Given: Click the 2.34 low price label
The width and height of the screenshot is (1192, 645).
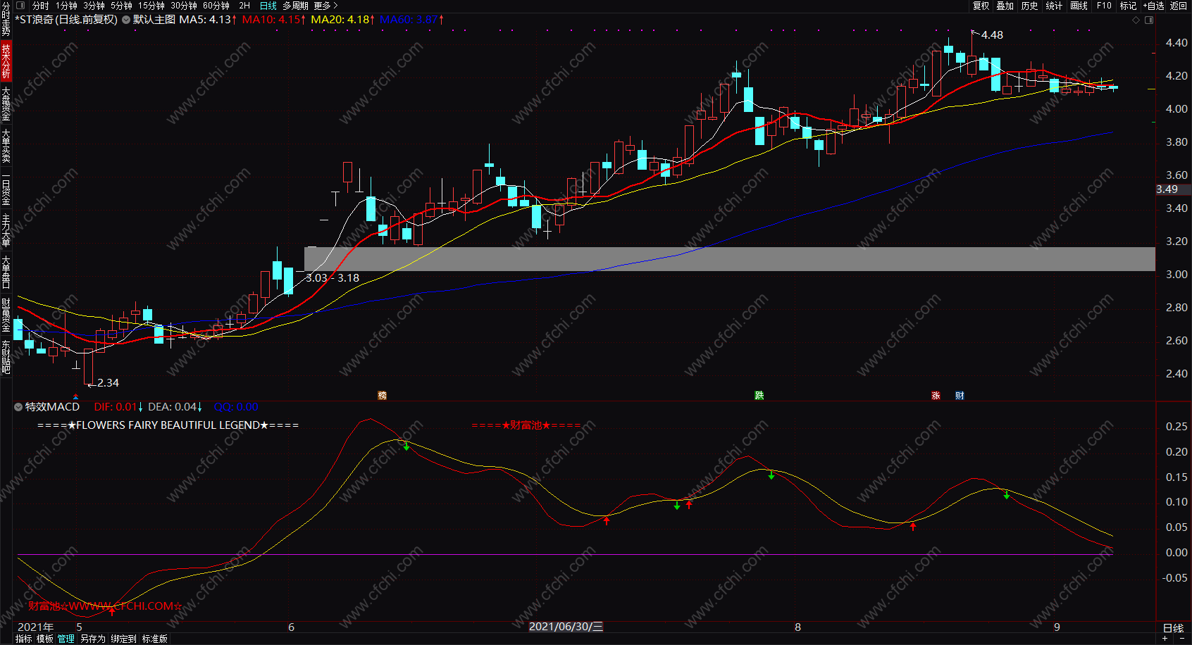Looking at the screenshot, I should (x=108, y=383).
